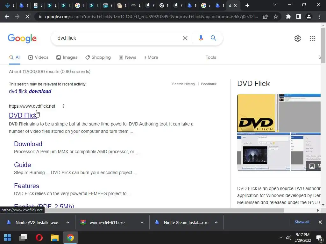Open the Google apps grid

click(312, 38)
